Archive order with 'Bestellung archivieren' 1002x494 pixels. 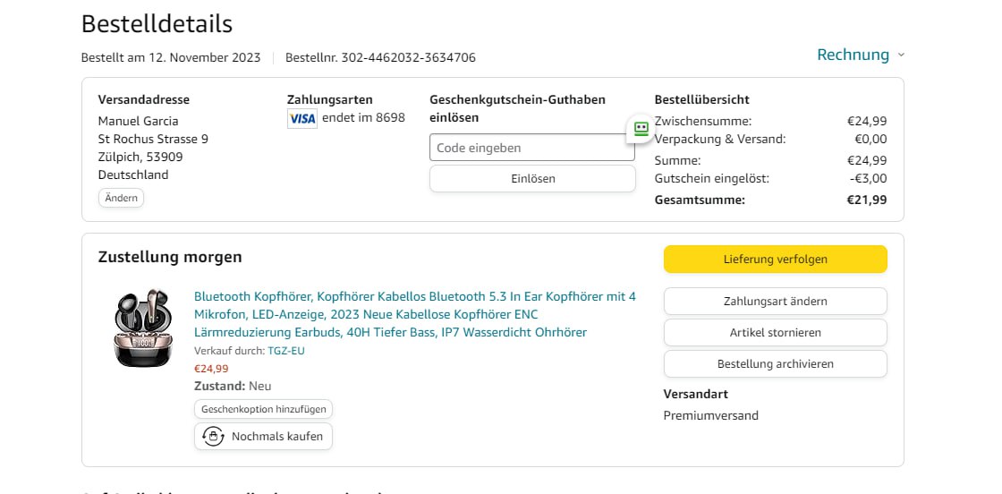[x=775, y=364]
